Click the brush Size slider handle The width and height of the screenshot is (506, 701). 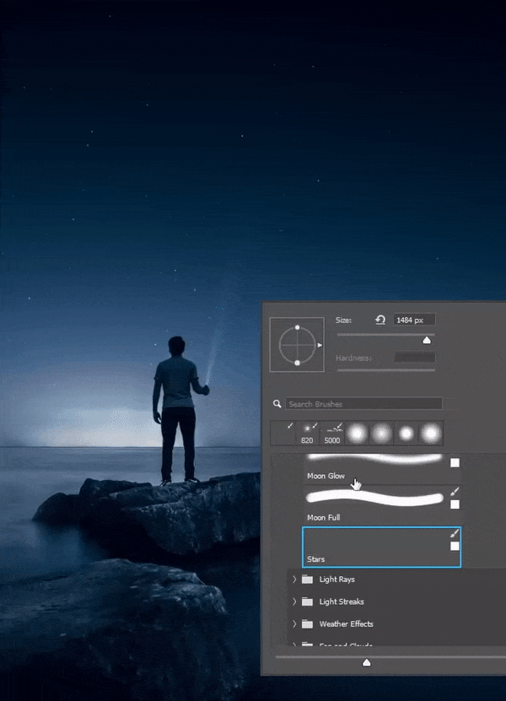pyautogui.click(x=427, y=340)
